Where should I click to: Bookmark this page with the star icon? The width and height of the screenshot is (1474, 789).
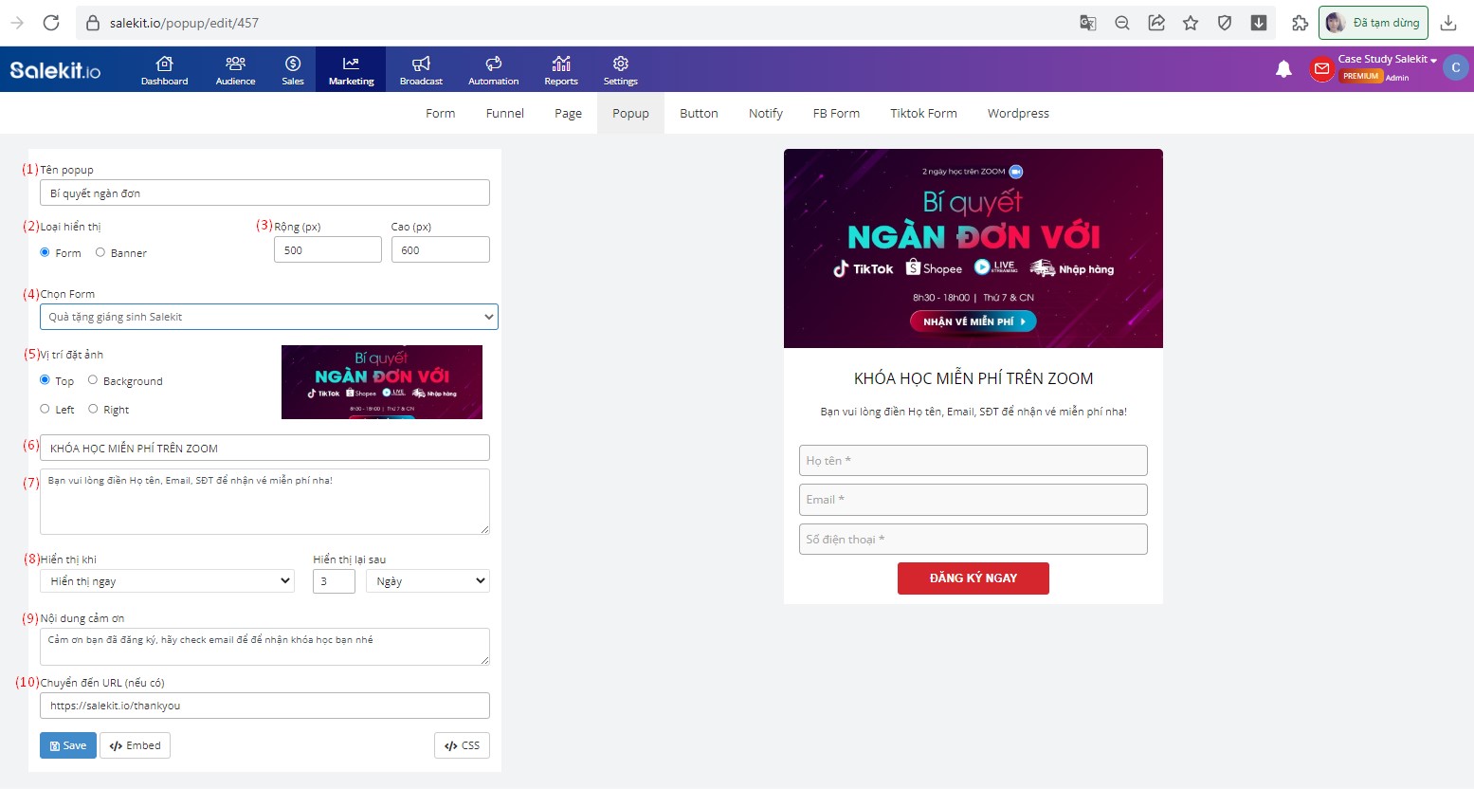click(x=1191, y=23)
